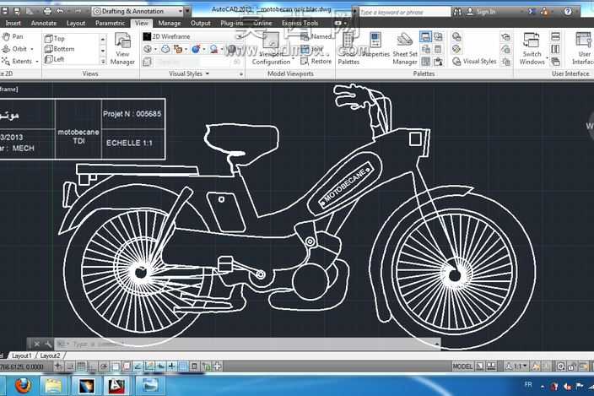
Task: Switch to Layout1 tab
Action: click(21, 355)
